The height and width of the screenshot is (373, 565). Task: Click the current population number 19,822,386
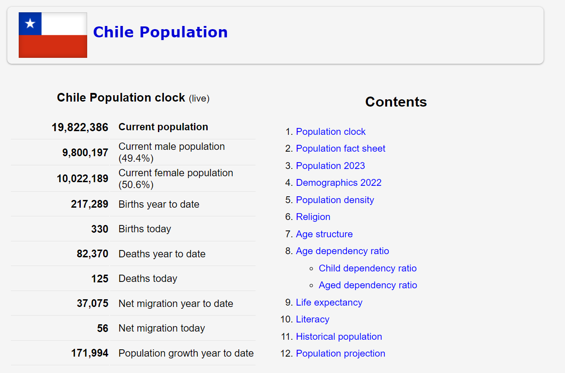pos(80,127)
